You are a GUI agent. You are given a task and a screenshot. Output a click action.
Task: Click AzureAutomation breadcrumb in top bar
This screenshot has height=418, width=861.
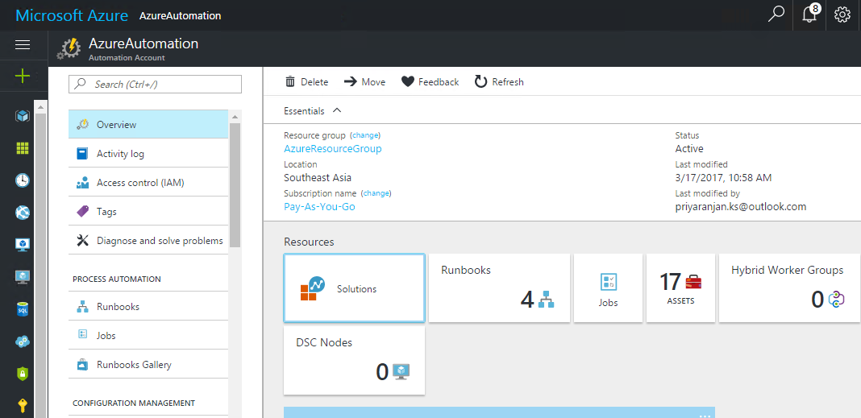[x=180, y=16]
